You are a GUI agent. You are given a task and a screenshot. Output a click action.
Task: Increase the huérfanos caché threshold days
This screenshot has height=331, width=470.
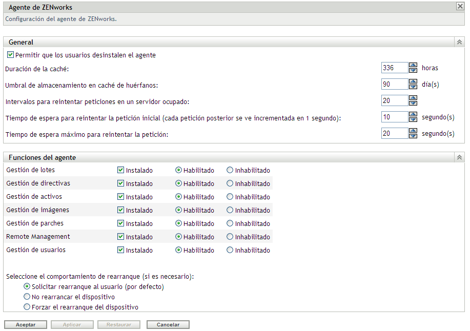[x=413, y=81]
